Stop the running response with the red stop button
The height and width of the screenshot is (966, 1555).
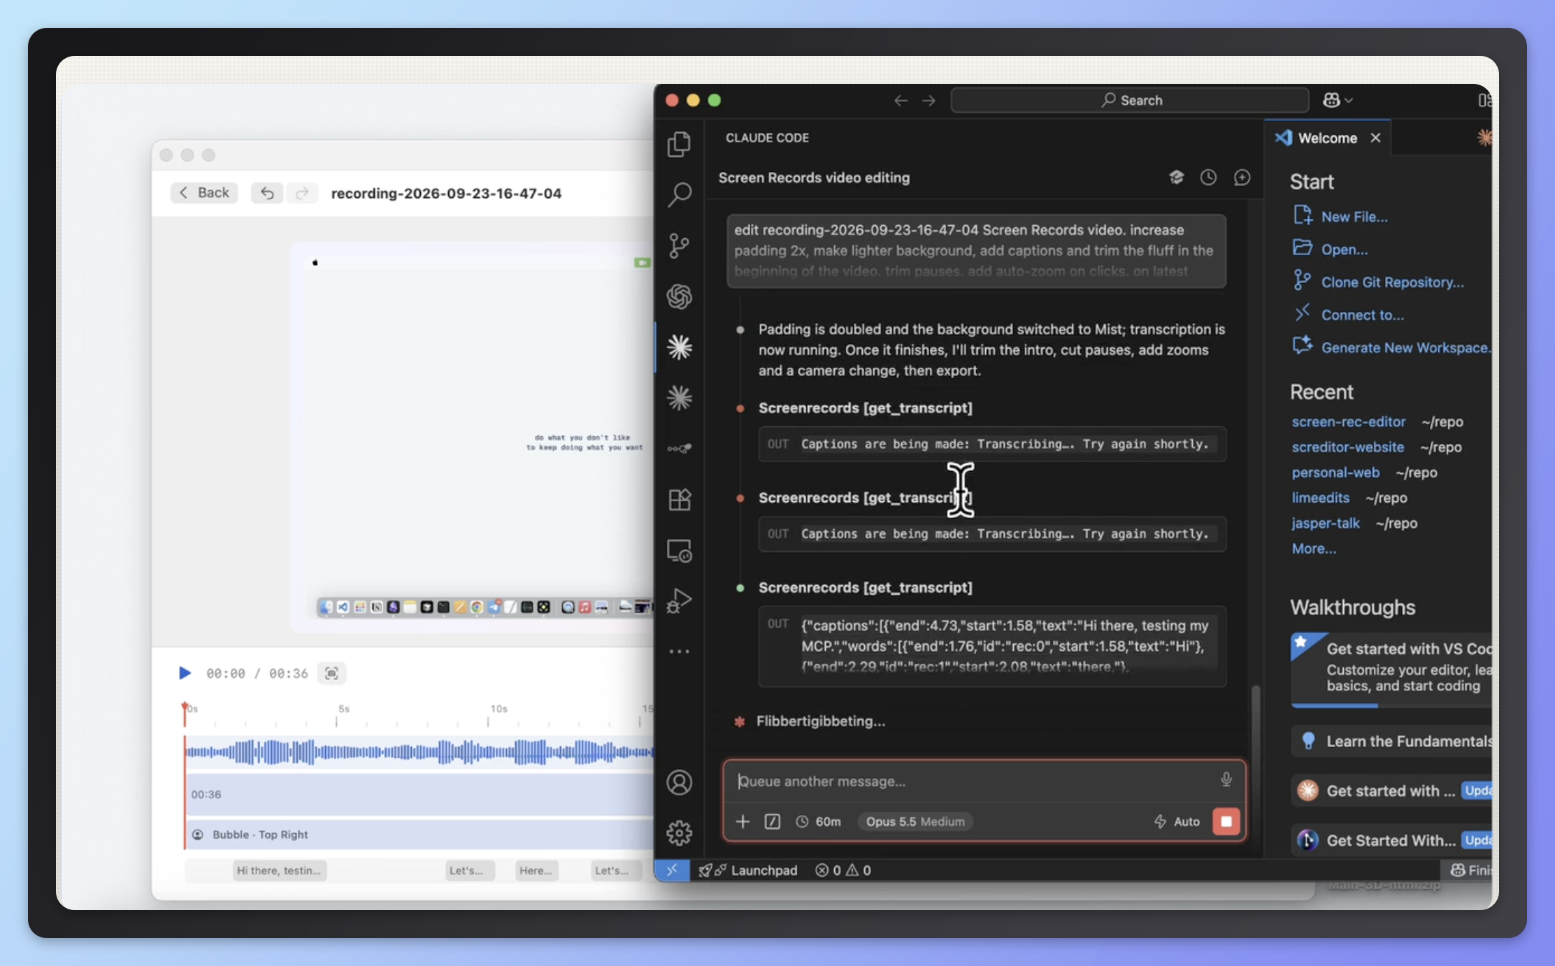pos(1226,821)
